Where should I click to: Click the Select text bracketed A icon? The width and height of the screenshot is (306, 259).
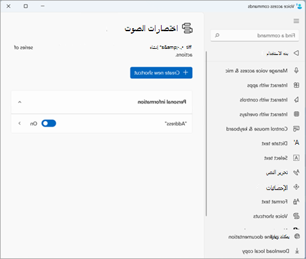point(296,158)
